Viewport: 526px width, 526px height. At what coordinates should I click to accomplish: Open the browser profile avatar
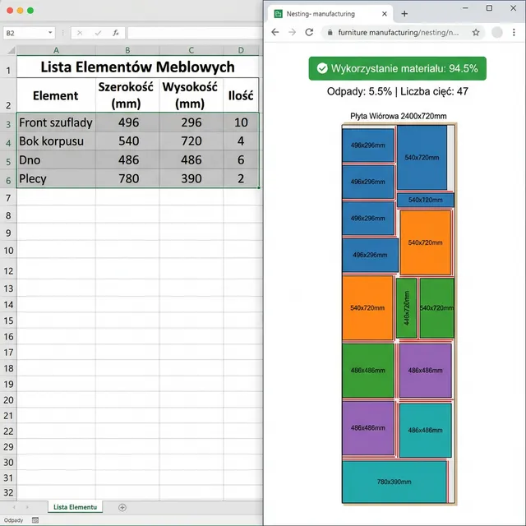pyautogui.click(x=497, y=32)
